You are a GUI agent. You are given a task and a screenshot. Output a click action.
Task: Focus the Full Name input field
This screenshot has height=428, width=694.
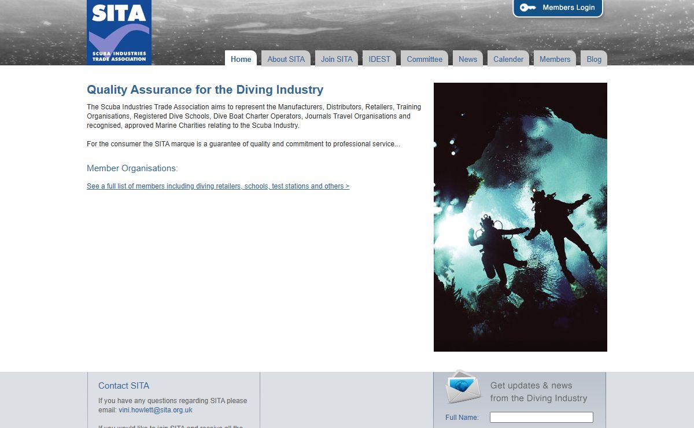pos(541,418)
